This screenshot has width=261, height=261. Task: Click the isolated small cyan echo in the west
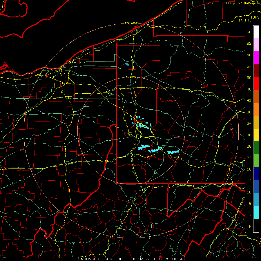coord(94,122)
